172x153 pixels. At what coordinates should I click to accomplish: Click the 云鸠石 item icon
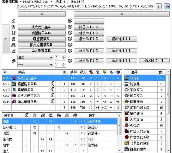pos(127,78)
